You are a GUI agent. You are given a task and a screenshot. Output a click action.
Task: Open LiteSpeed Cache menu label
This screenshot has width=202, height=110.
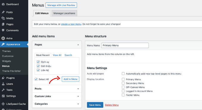16,104
